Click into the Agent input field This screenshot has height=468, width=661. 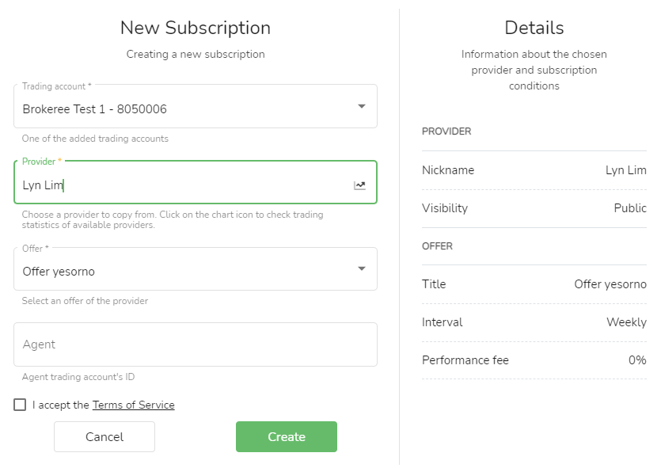[x=195, y=344]
